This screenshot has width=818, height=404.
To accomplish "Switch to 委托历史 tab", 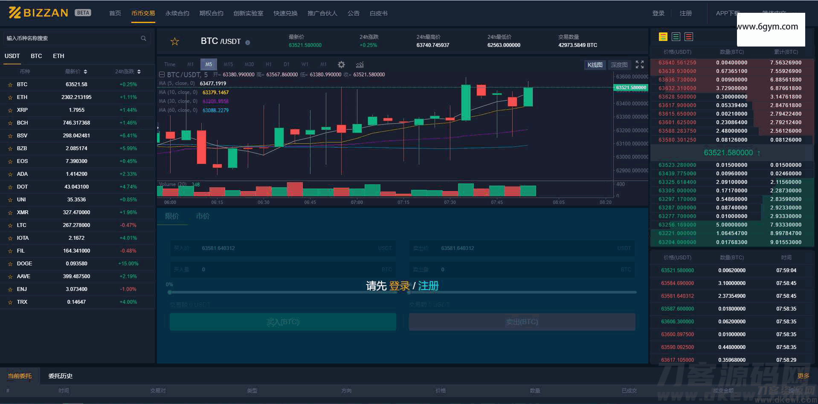I will [x=60, y=376].
